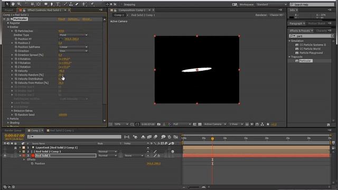This screenshot has height=190, width=338.
Task: Select the Type text tool
Action: (58, 4)
